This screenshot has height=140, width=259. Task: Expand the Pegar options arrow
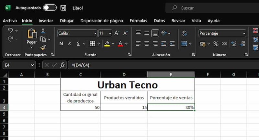31,47
